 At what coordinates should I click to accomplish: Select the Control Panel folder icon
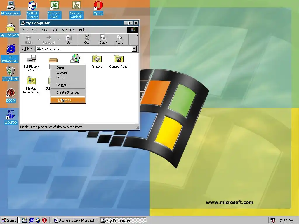(x=119, y=62)
